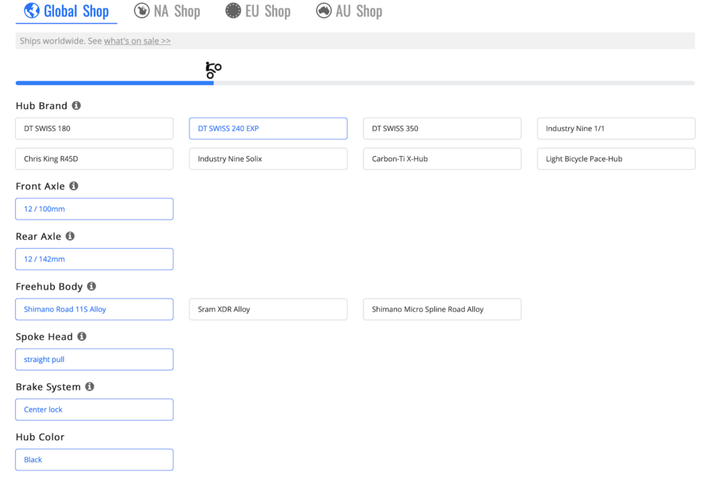The height and width of the screenshot is (478, 708).
Task: Choose the Sram XDR Alloy freehub
Action: tap(268, 309)
